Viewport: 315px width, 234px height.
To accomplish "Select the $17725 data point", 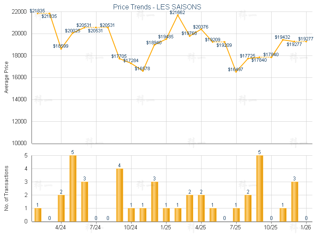I will [248, 58].
